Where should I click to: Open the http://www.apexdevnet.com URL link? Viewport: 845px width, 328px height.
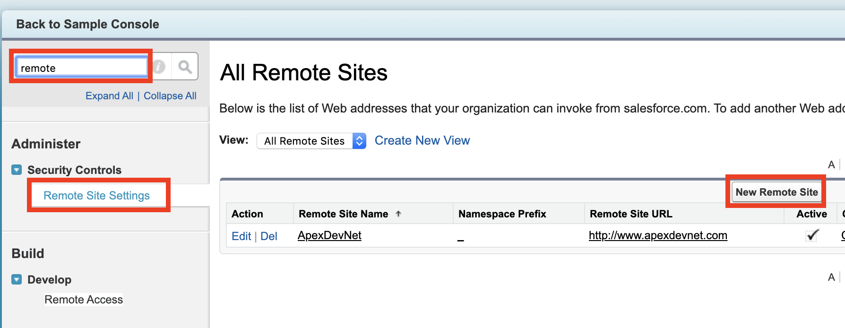click(658, 235)
